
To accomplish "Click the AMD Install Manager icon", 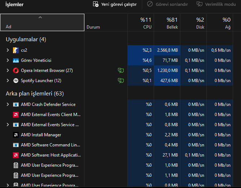I will [16, 135].
